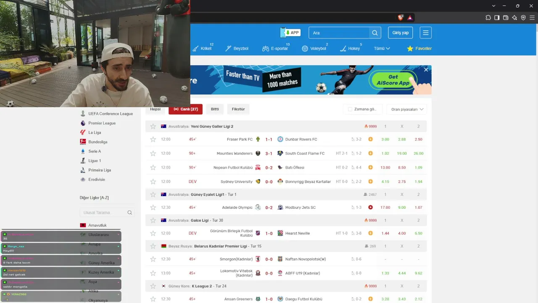Favorite the Nepean Futbol Kulübü match star

tap(153, 167)
